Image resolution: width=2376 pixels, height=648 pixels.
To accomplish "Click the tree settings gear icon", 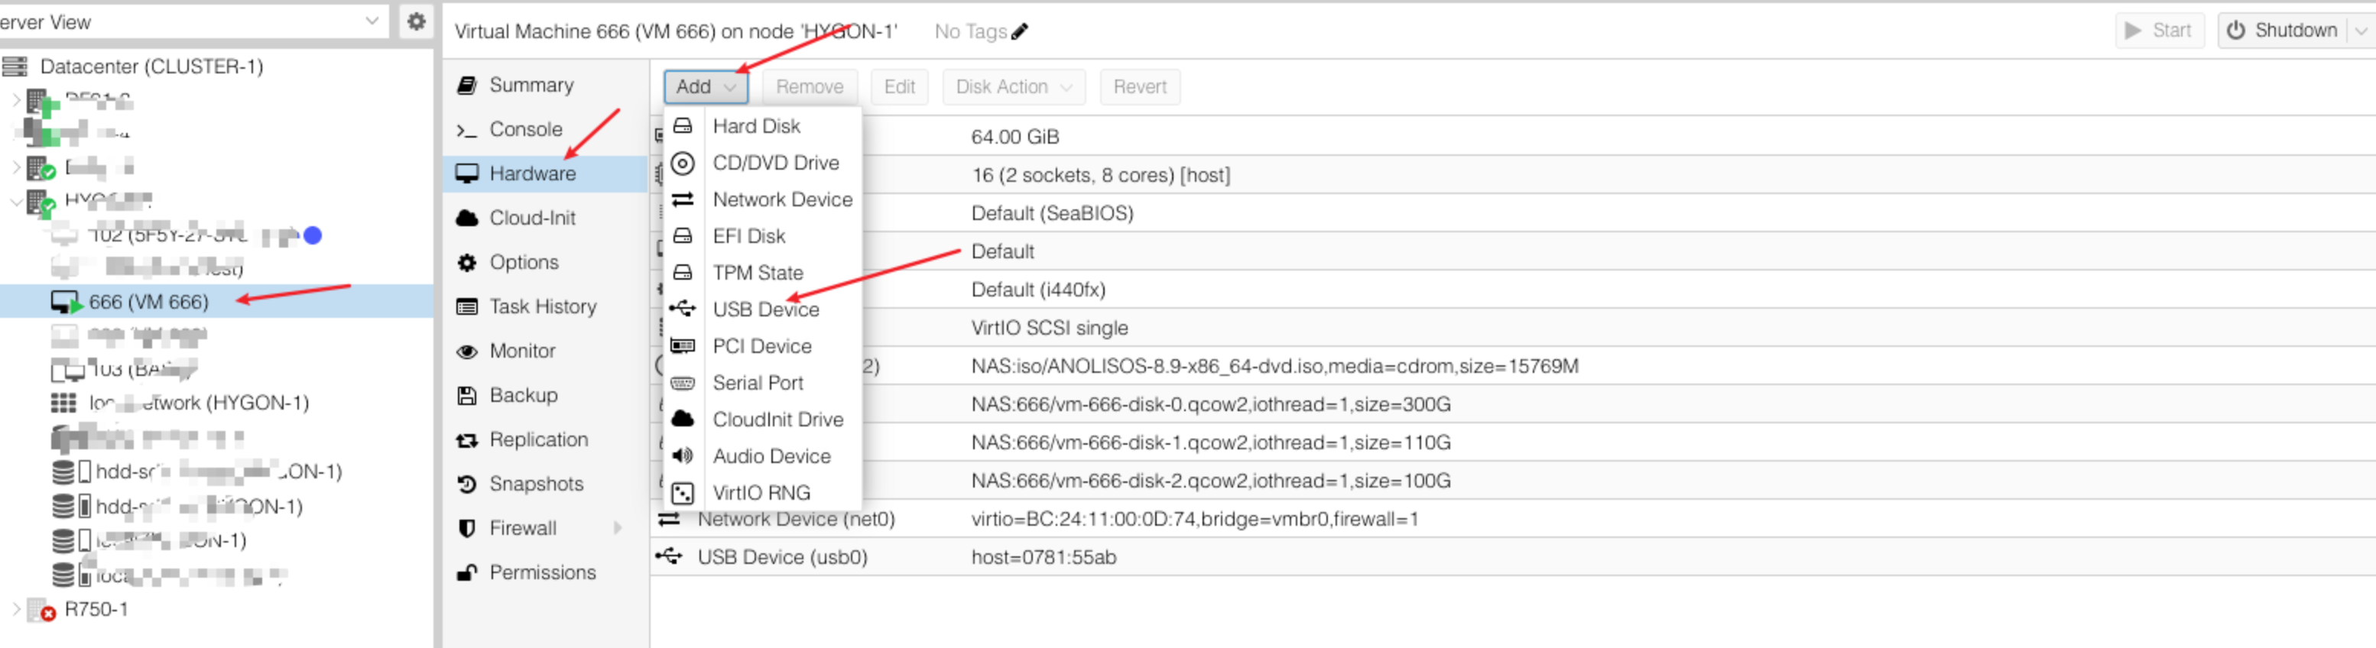I will [x=416, y=21].
